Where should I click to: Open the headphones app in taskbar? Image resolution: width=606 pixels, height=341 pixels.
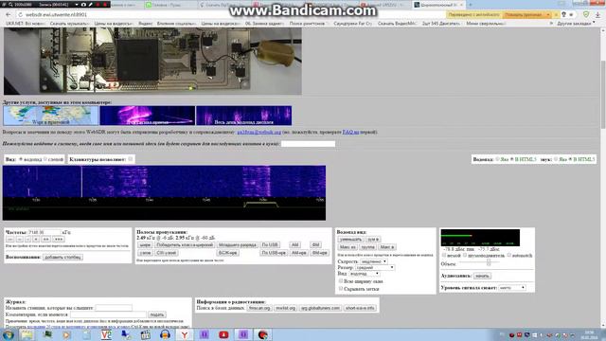coord(165,334)
